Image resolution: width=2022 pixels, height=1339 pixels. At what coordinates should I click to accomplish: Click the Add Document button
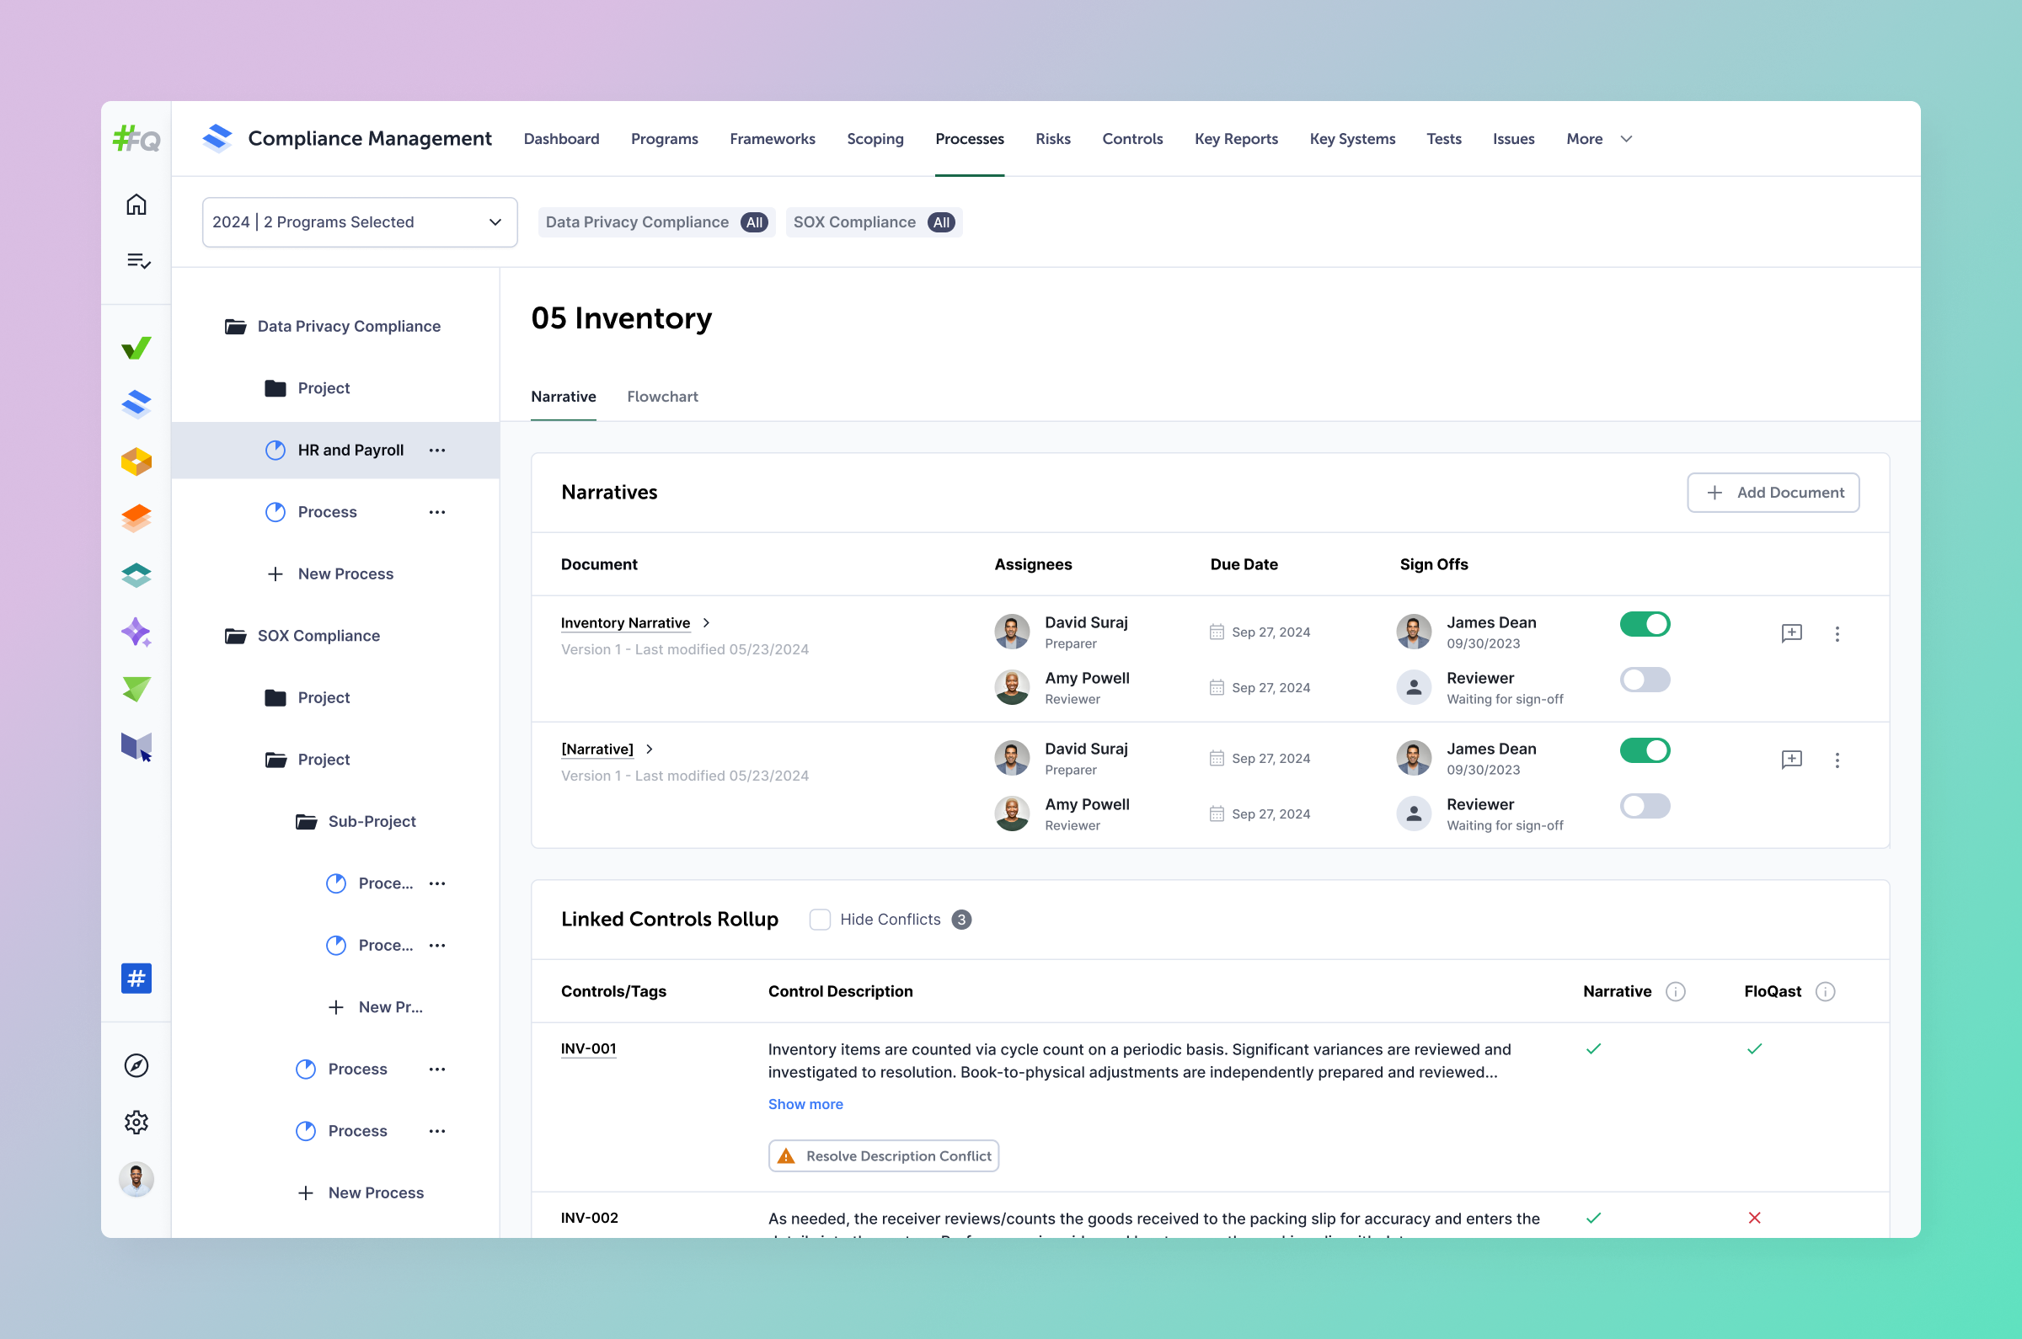(x=1773, y=493)
